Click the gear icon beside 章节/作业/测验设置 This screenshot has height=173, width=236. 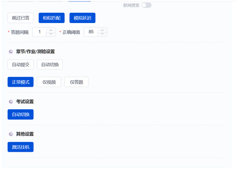click(x=11, y=52)
